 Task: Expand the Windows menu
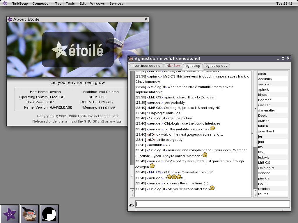pos(97,3)
